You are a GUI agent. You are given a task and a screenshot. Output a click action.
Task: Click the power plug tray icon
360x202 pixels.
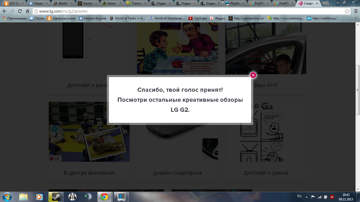click(326, 197)
